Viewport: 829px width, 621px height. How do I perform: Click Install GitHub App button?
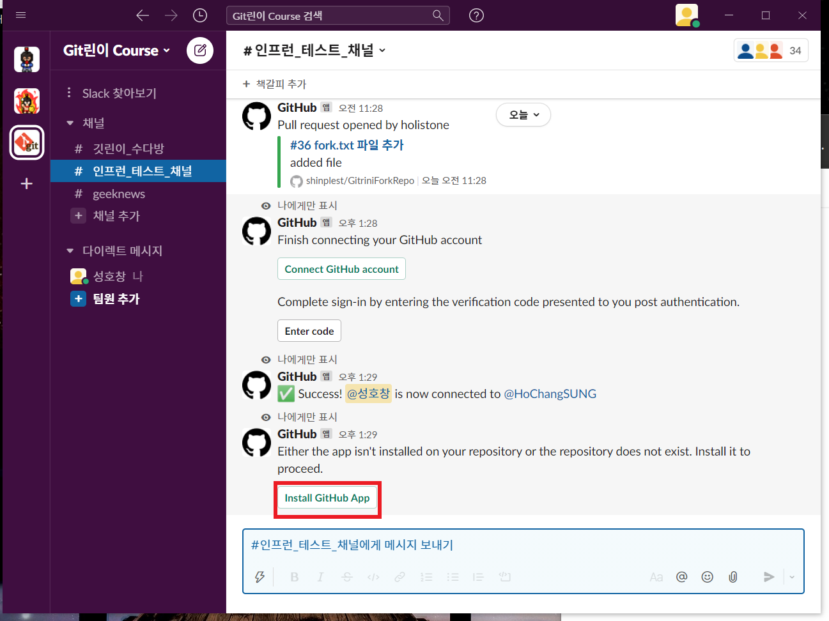(327, 498)
